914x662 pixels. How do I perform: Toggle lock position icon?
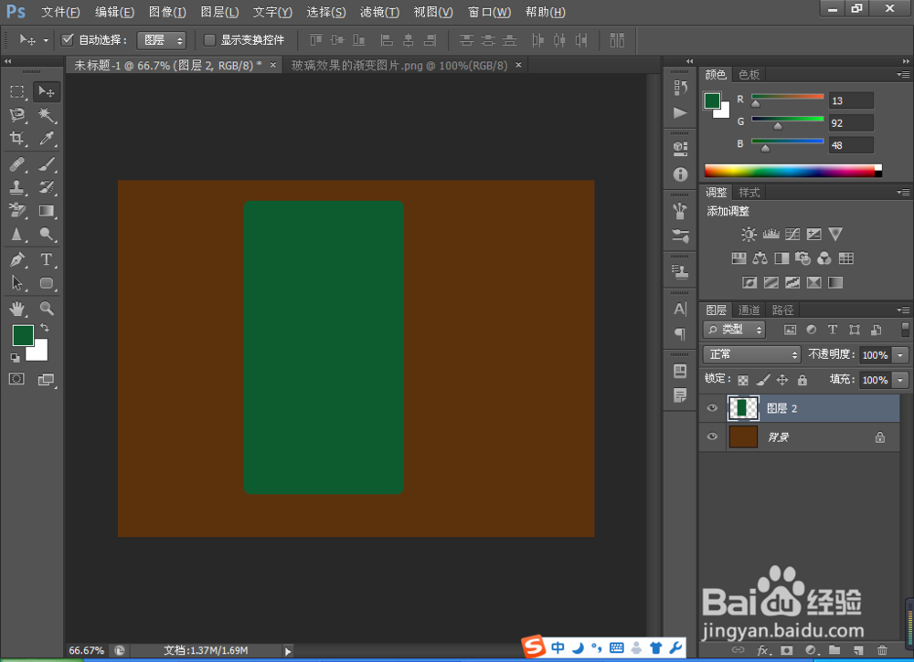click(x=782, y=380)
